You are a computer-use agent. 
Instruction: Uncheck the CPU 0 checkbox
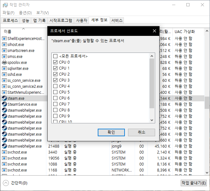tap(55, 62)
